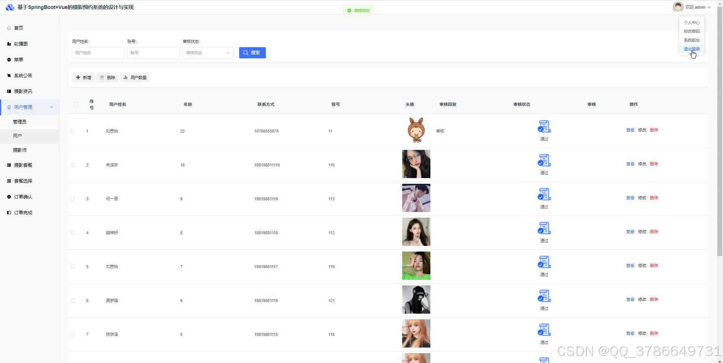Click audit status icon for 胡梓妍
The height and width of the screenshot is (363, 723).
tap(544, 228)
